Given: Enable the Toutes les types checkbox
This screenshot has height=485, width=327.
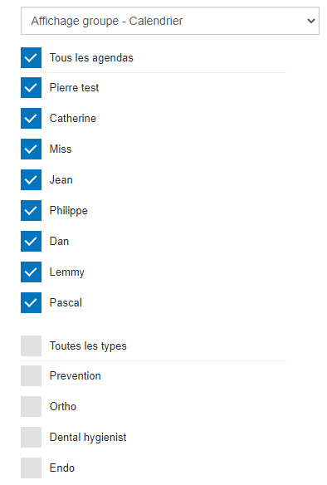Looking at the screenshot, I should [x=31, y=345].
